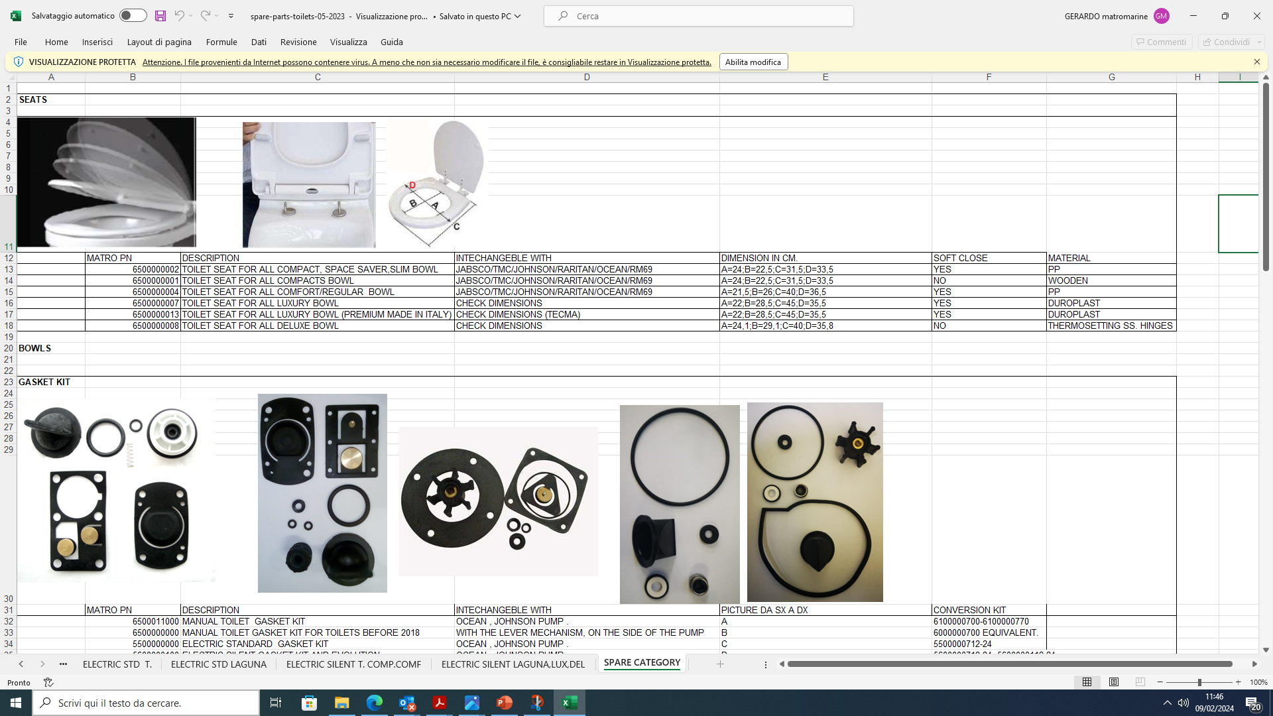Viewport: 1273px width, 716px height.
Task: Open the File menu
Action: pos(21,42)
